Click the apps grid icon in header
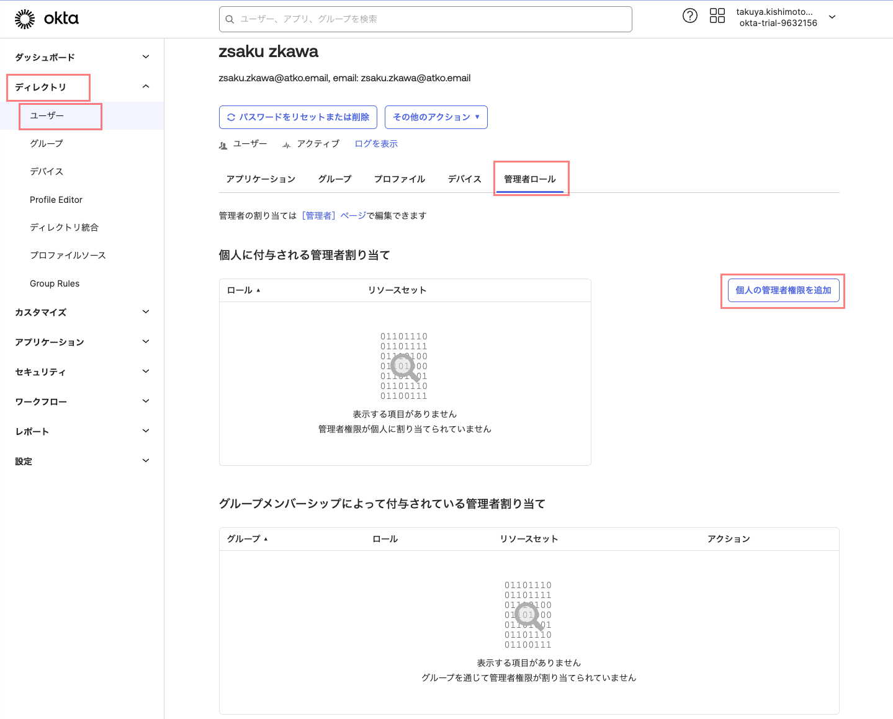This screenshot has width=893, height=719. [717, 16]
